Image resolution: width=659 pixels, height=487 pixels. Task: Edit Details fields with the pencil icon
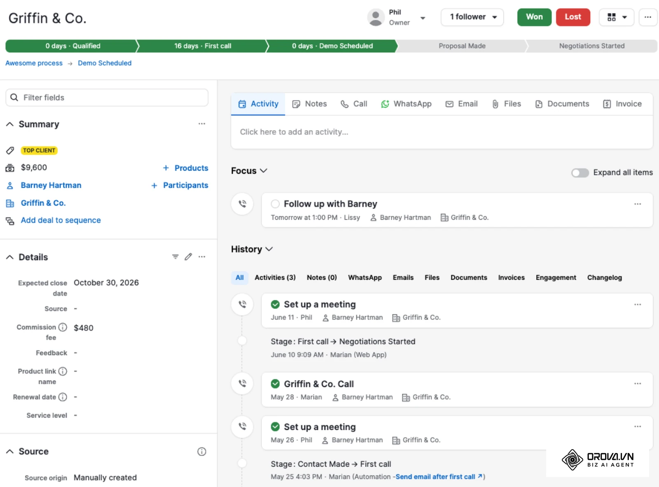point(188,257)
